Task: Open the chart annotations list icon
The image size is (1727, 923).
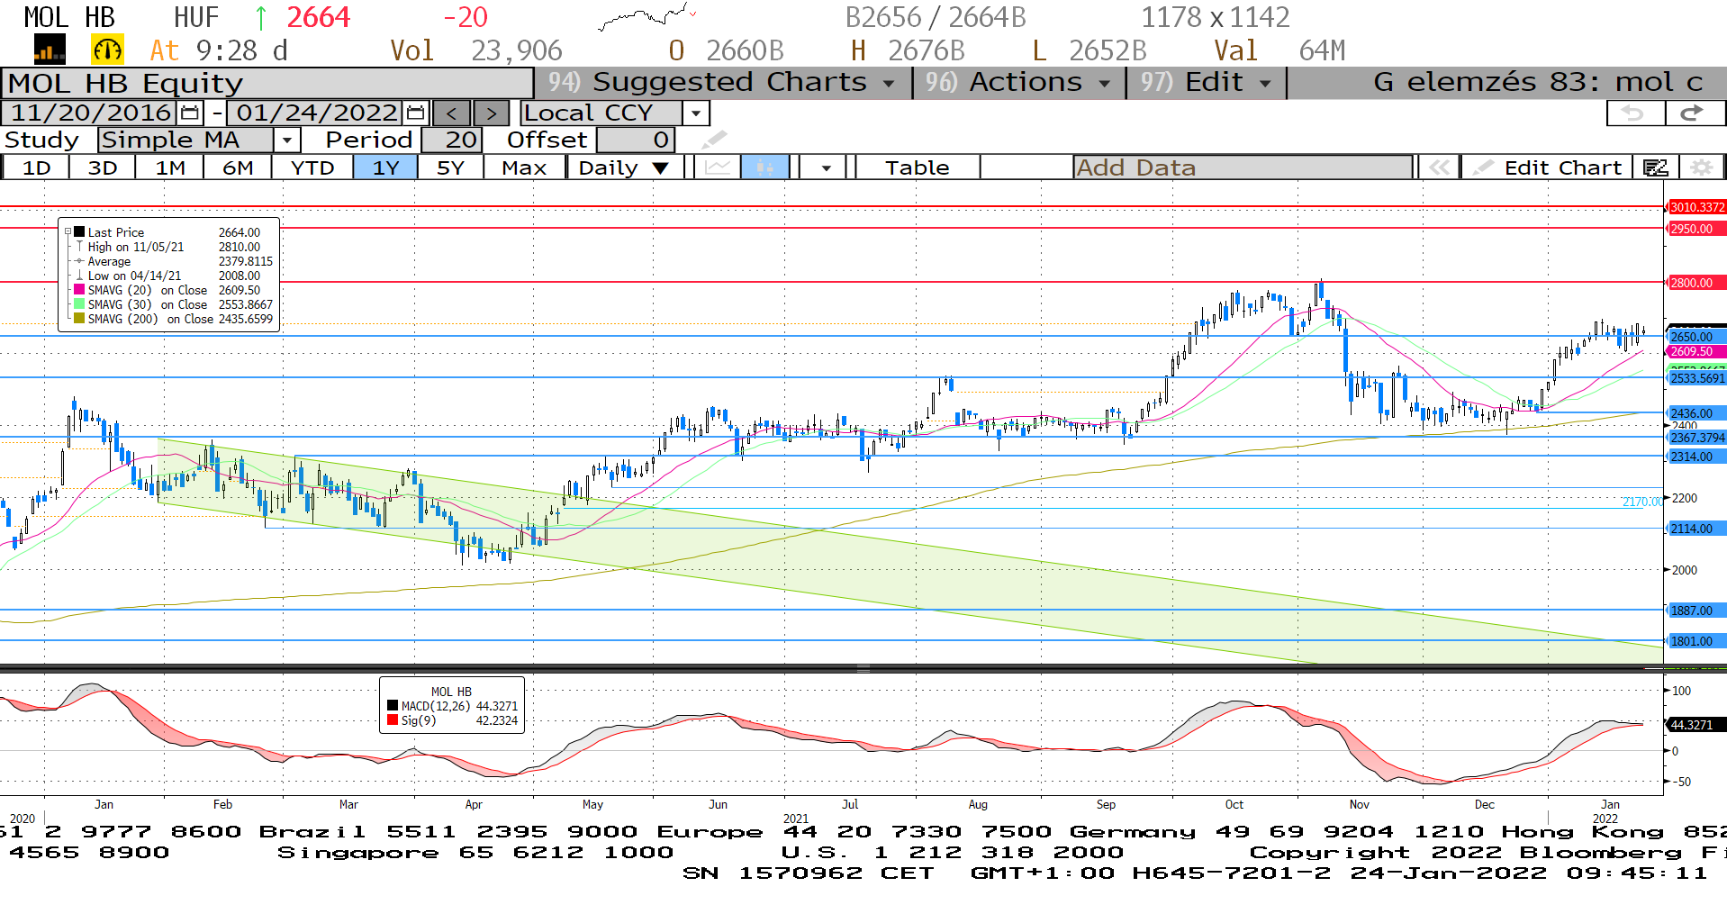Action: point(1655,167)
